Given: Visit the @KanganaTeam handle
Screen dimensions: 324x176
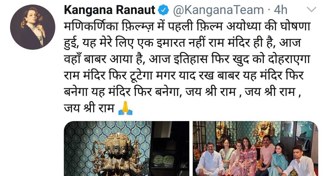Looking at the screenshot, I should pos(219,10).
